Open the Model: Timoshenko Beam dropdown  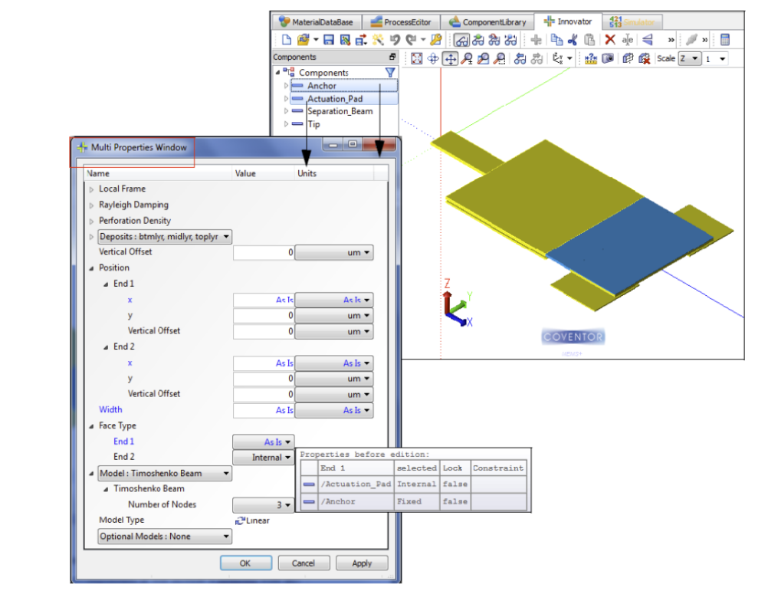pyautogui.click(x=165, y=474)
